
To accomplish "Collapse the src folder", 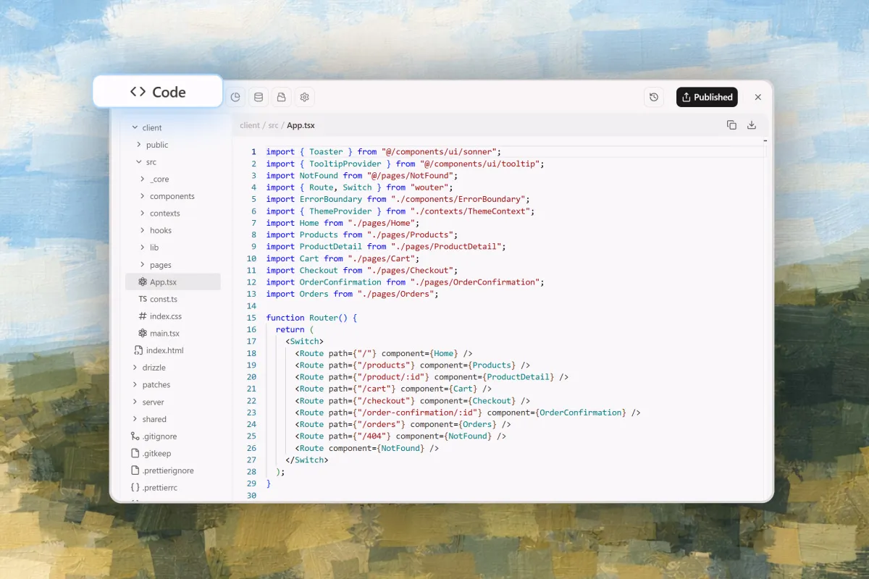I will (x=151, y=162).
